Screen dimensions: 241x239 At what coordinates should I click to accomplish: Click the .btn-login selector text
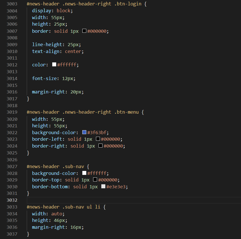pos(128,4)
